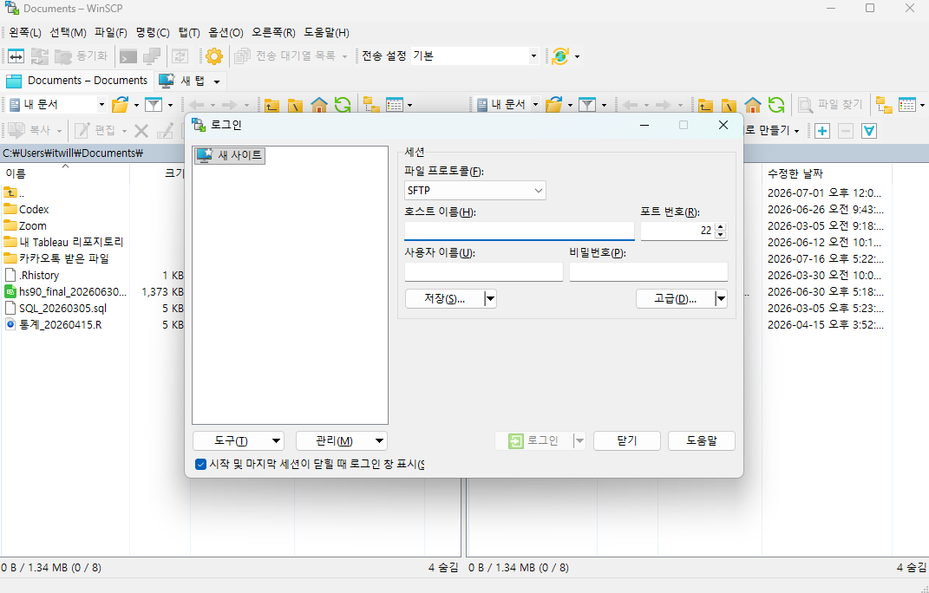Refresh the right panel directory listing
Screen dimensions: 929x593
[776, 105]
